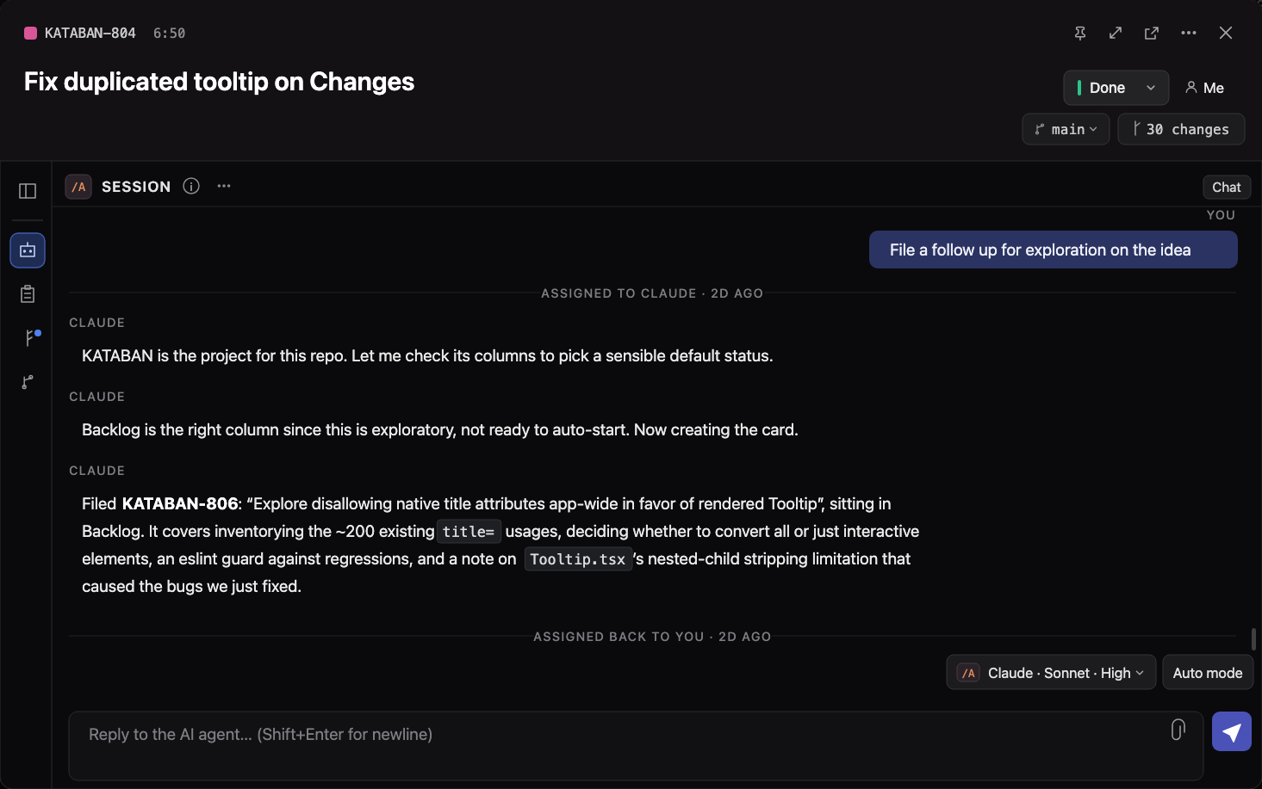The width and height of the screenshot is (1262, 789).
Task: Toggle Auto mode
Action: tap(1208, 673)
